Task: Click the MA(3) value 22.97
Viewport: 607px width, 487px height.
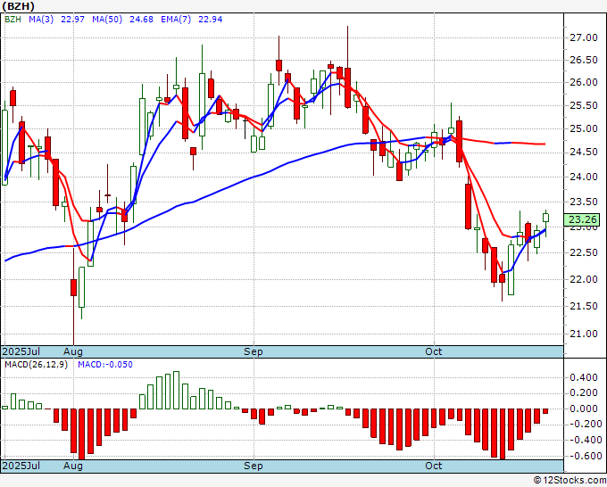Action: [73, 20]
